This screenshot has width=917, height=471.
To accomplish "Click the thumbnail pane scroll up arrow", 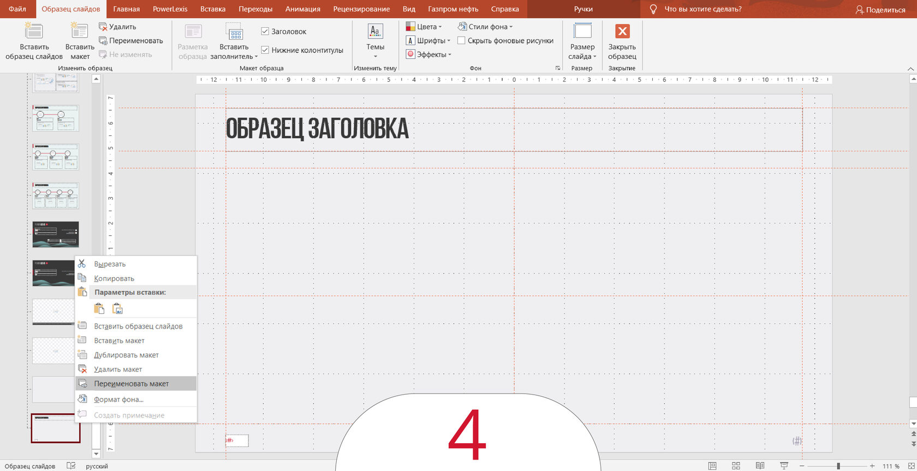I will coord(96,79).
